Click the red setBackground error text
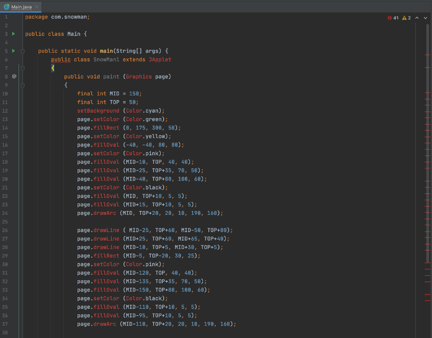Image resolution: width=432 pixels, height=338 pixels. 98,111
